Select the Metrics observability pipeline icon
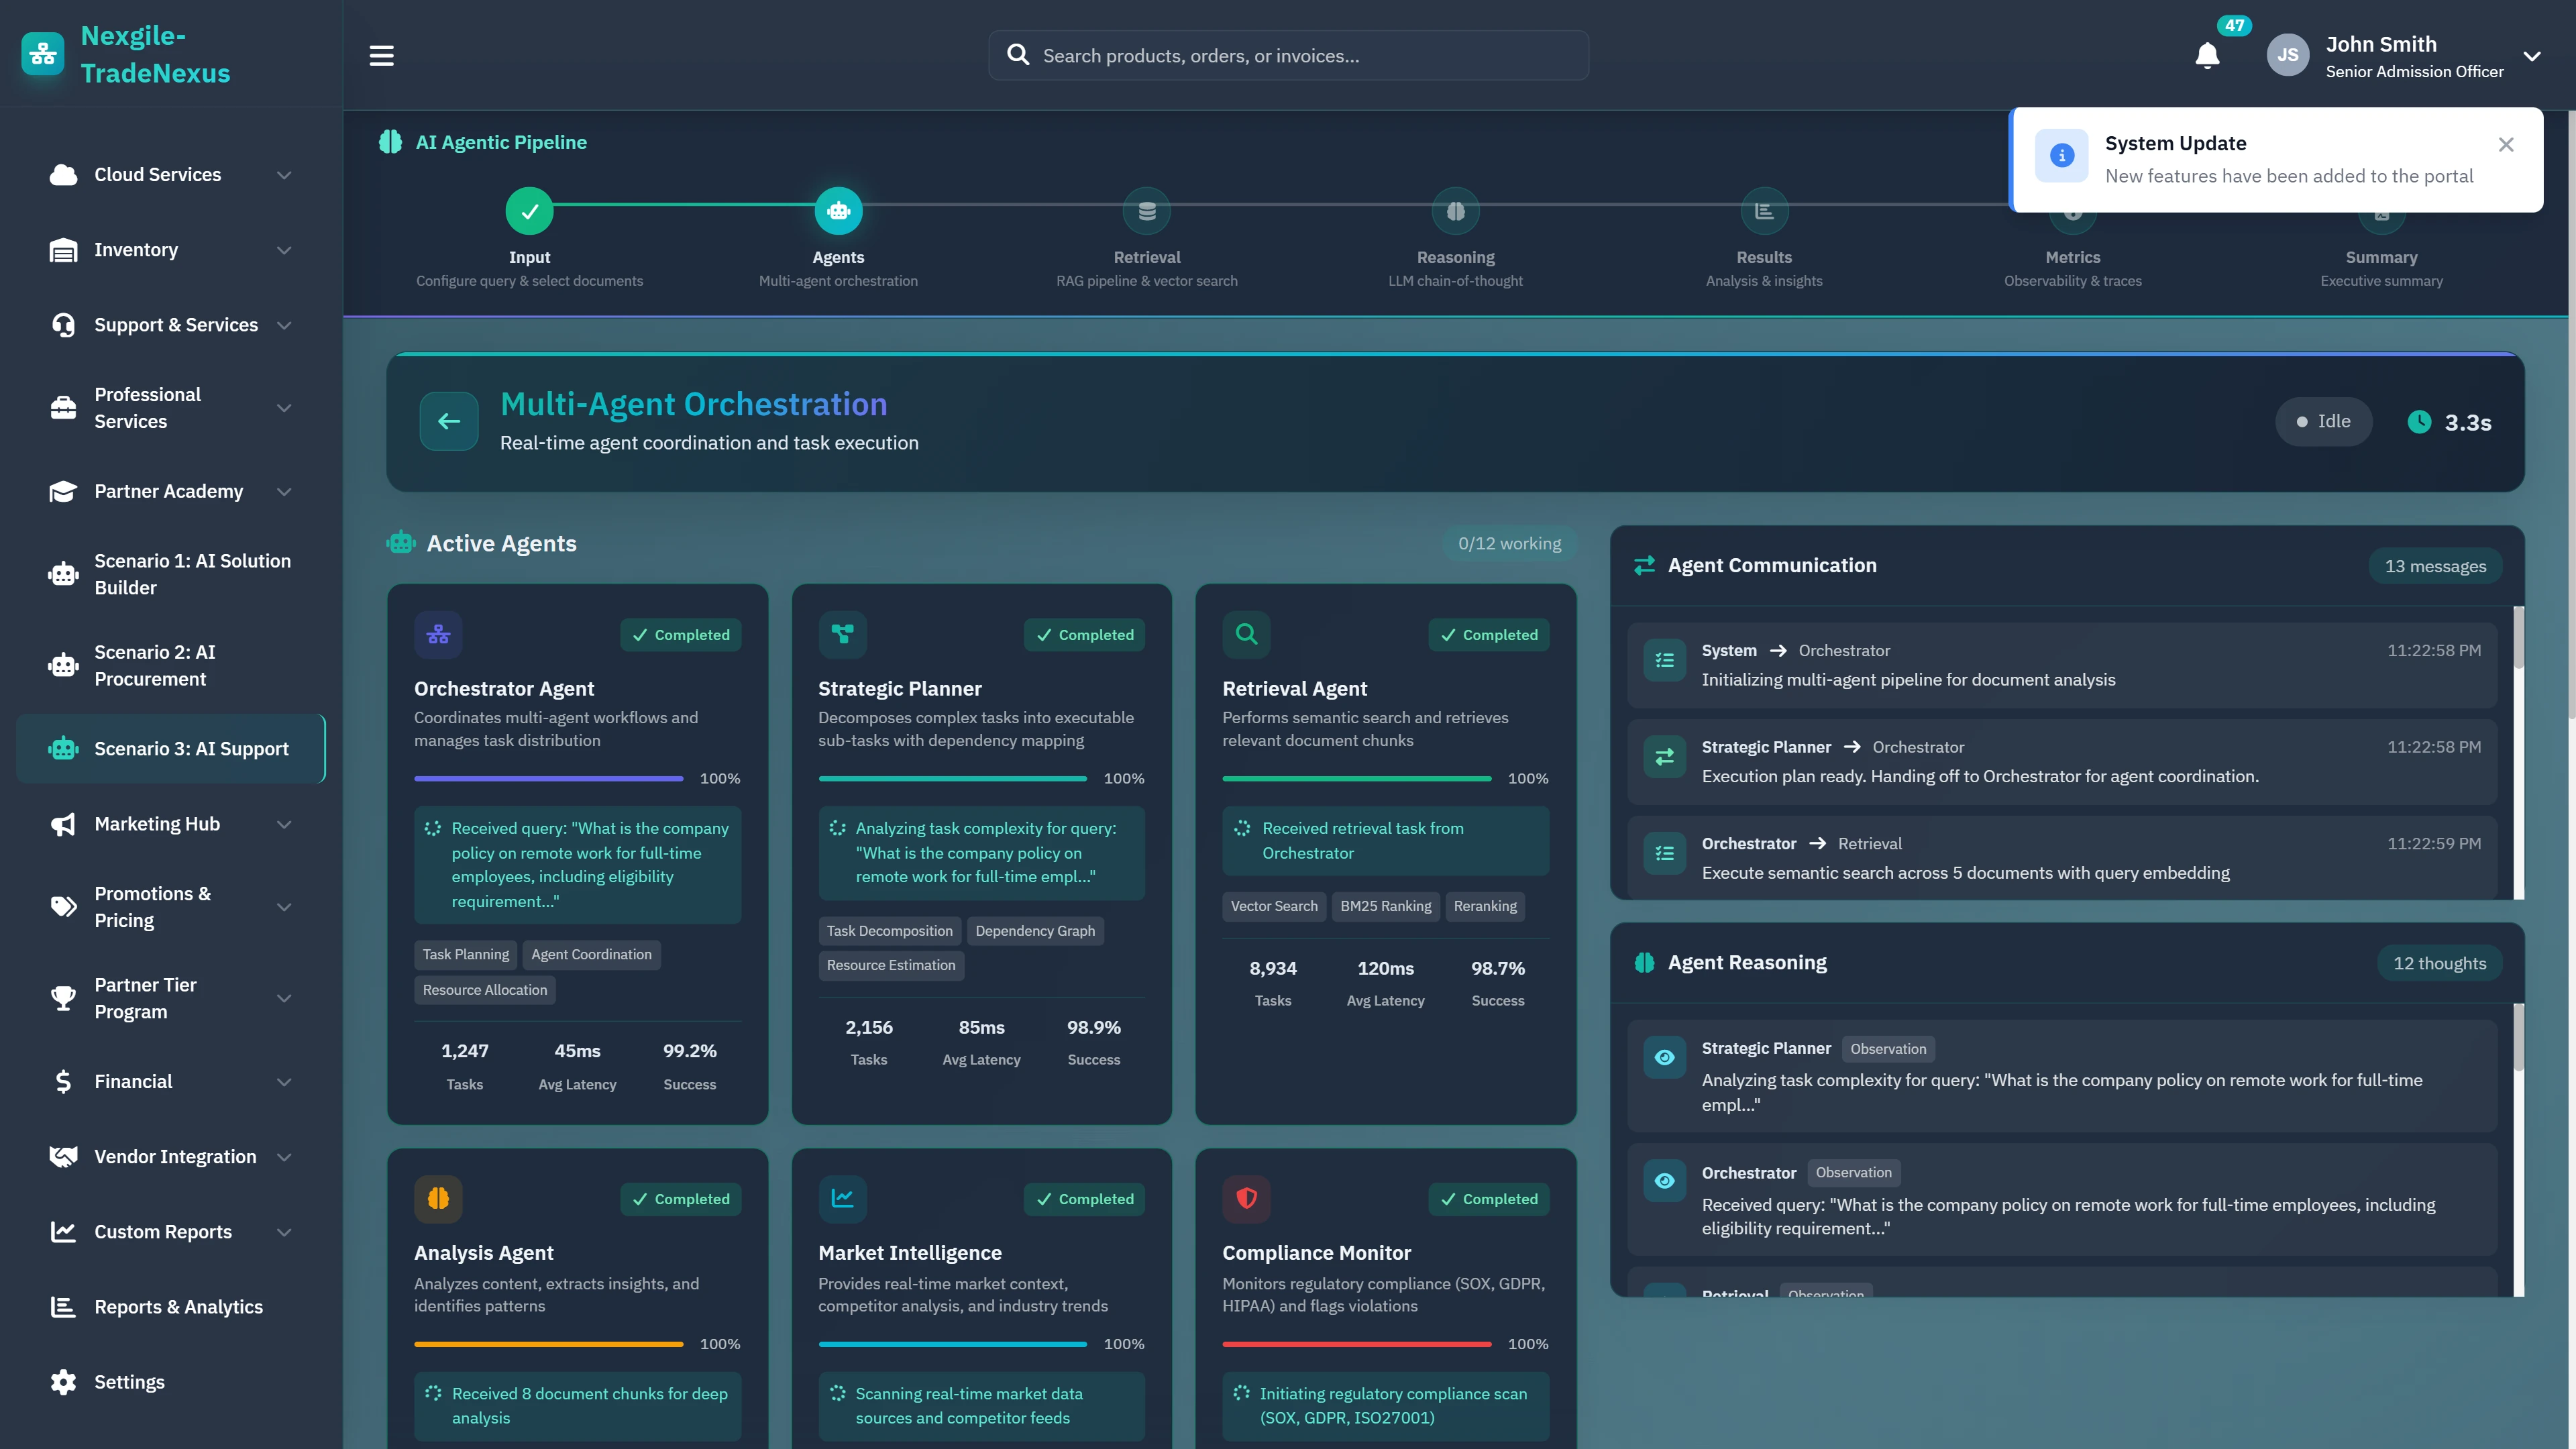This screenshot has height=1449, width=2576. (2072, 211)
